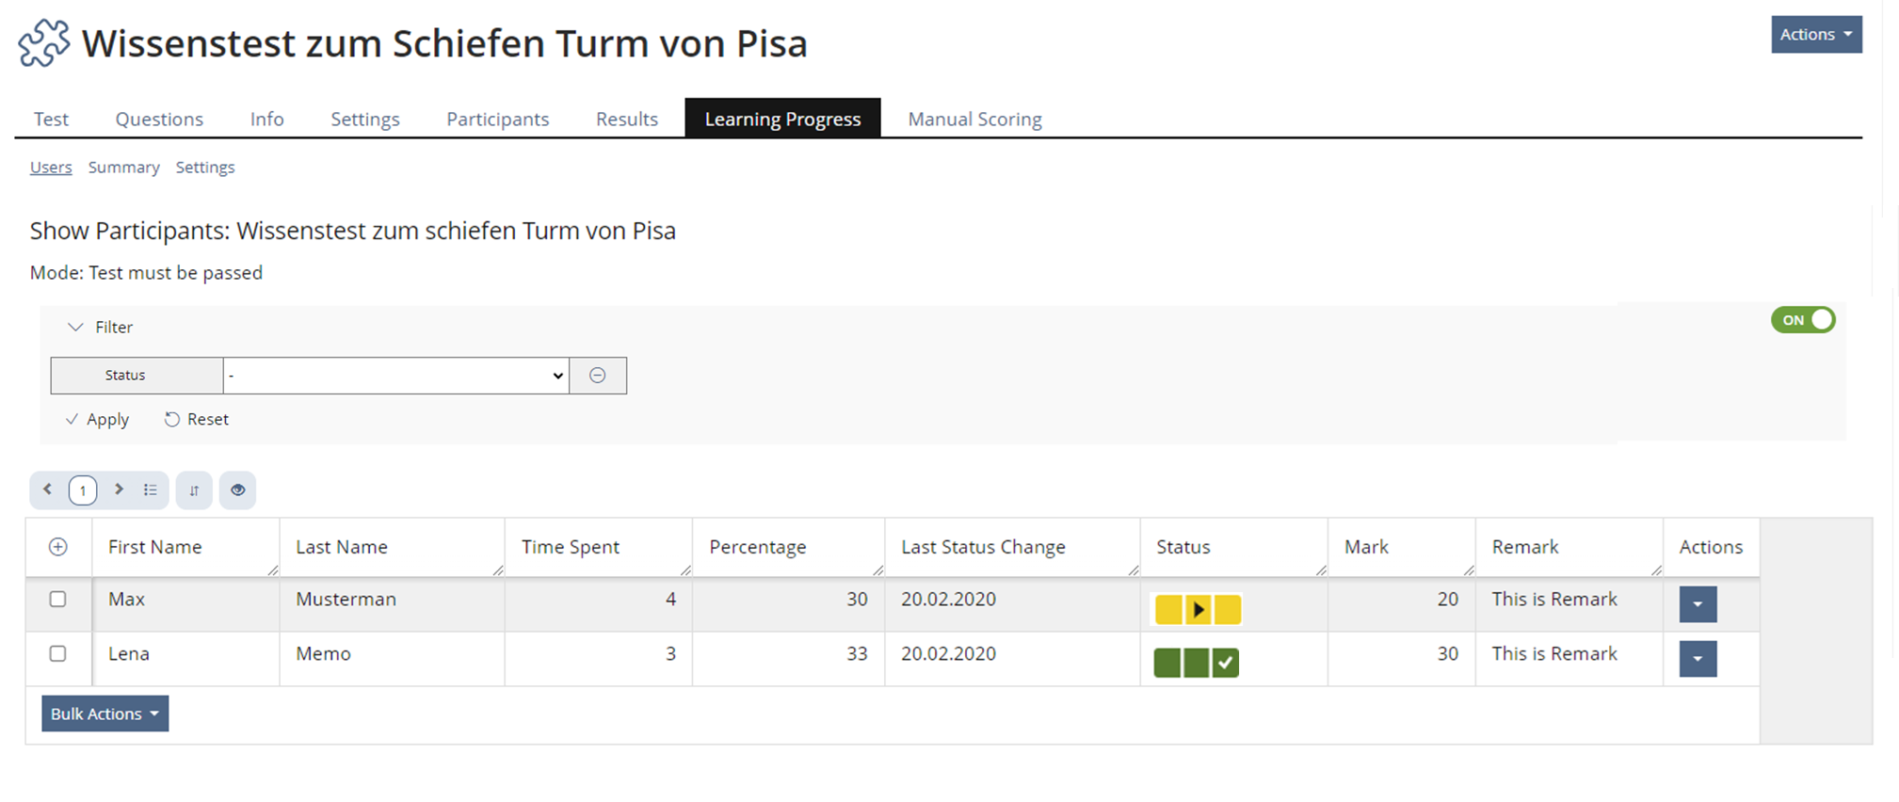Open the Participants tab
Viewport: 1899px width, 802px height.
point(497,120)
